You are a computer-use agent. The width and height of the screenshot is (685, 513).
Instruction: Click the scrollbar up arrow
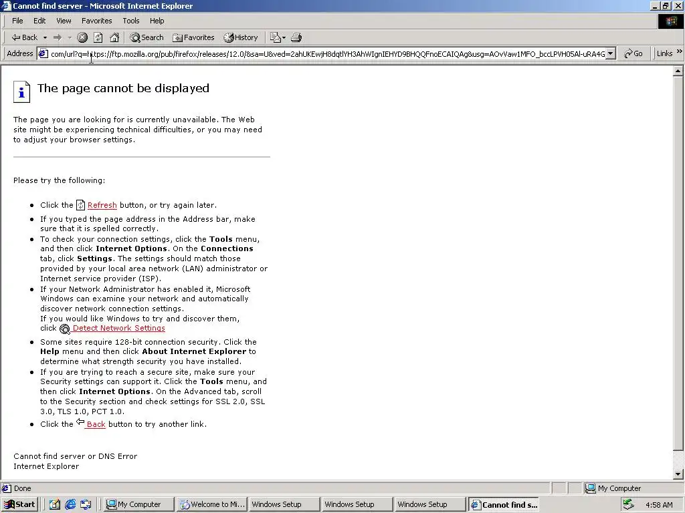tap(678, 70)
